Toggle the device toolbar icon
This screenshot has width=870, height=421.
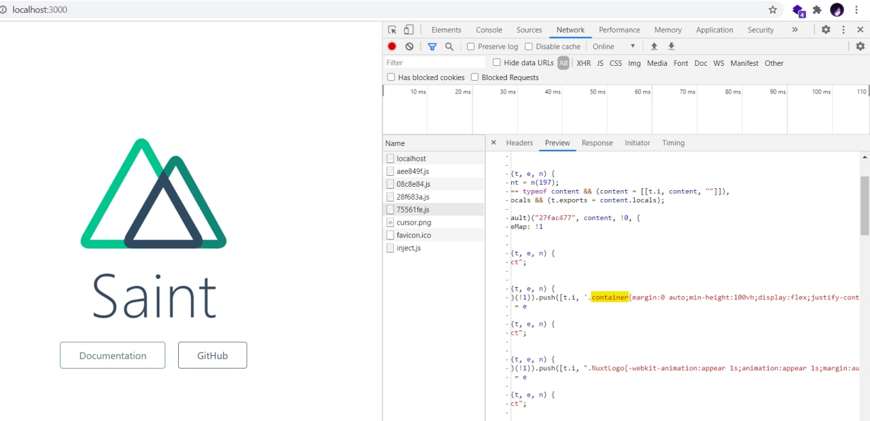[x=408, y=30]
